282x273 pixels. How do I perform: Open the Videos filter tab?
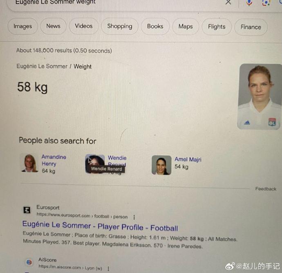click(x=84, y=26)
